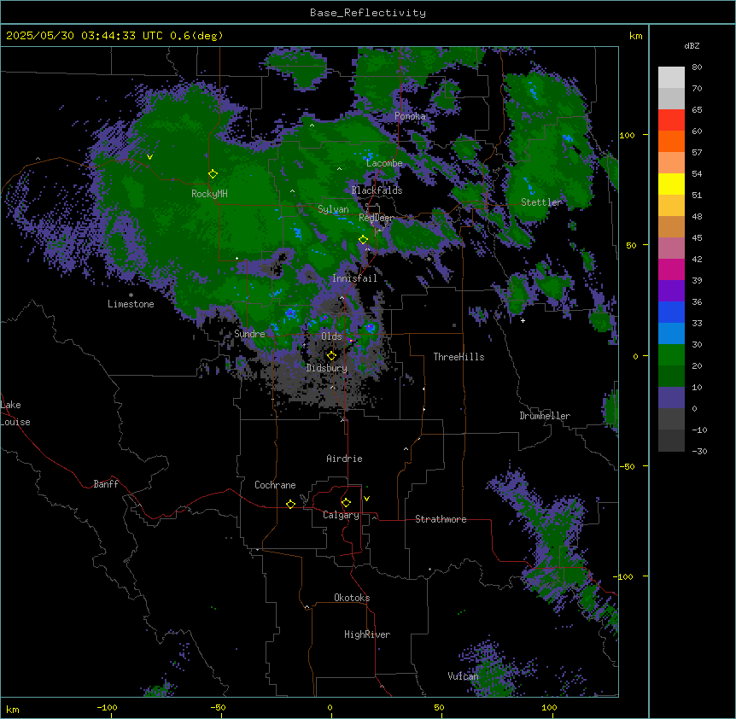Select the red 60-65 dBZ legend swatch
Viewport: 736px width, 719px height.
click(671, 120)
